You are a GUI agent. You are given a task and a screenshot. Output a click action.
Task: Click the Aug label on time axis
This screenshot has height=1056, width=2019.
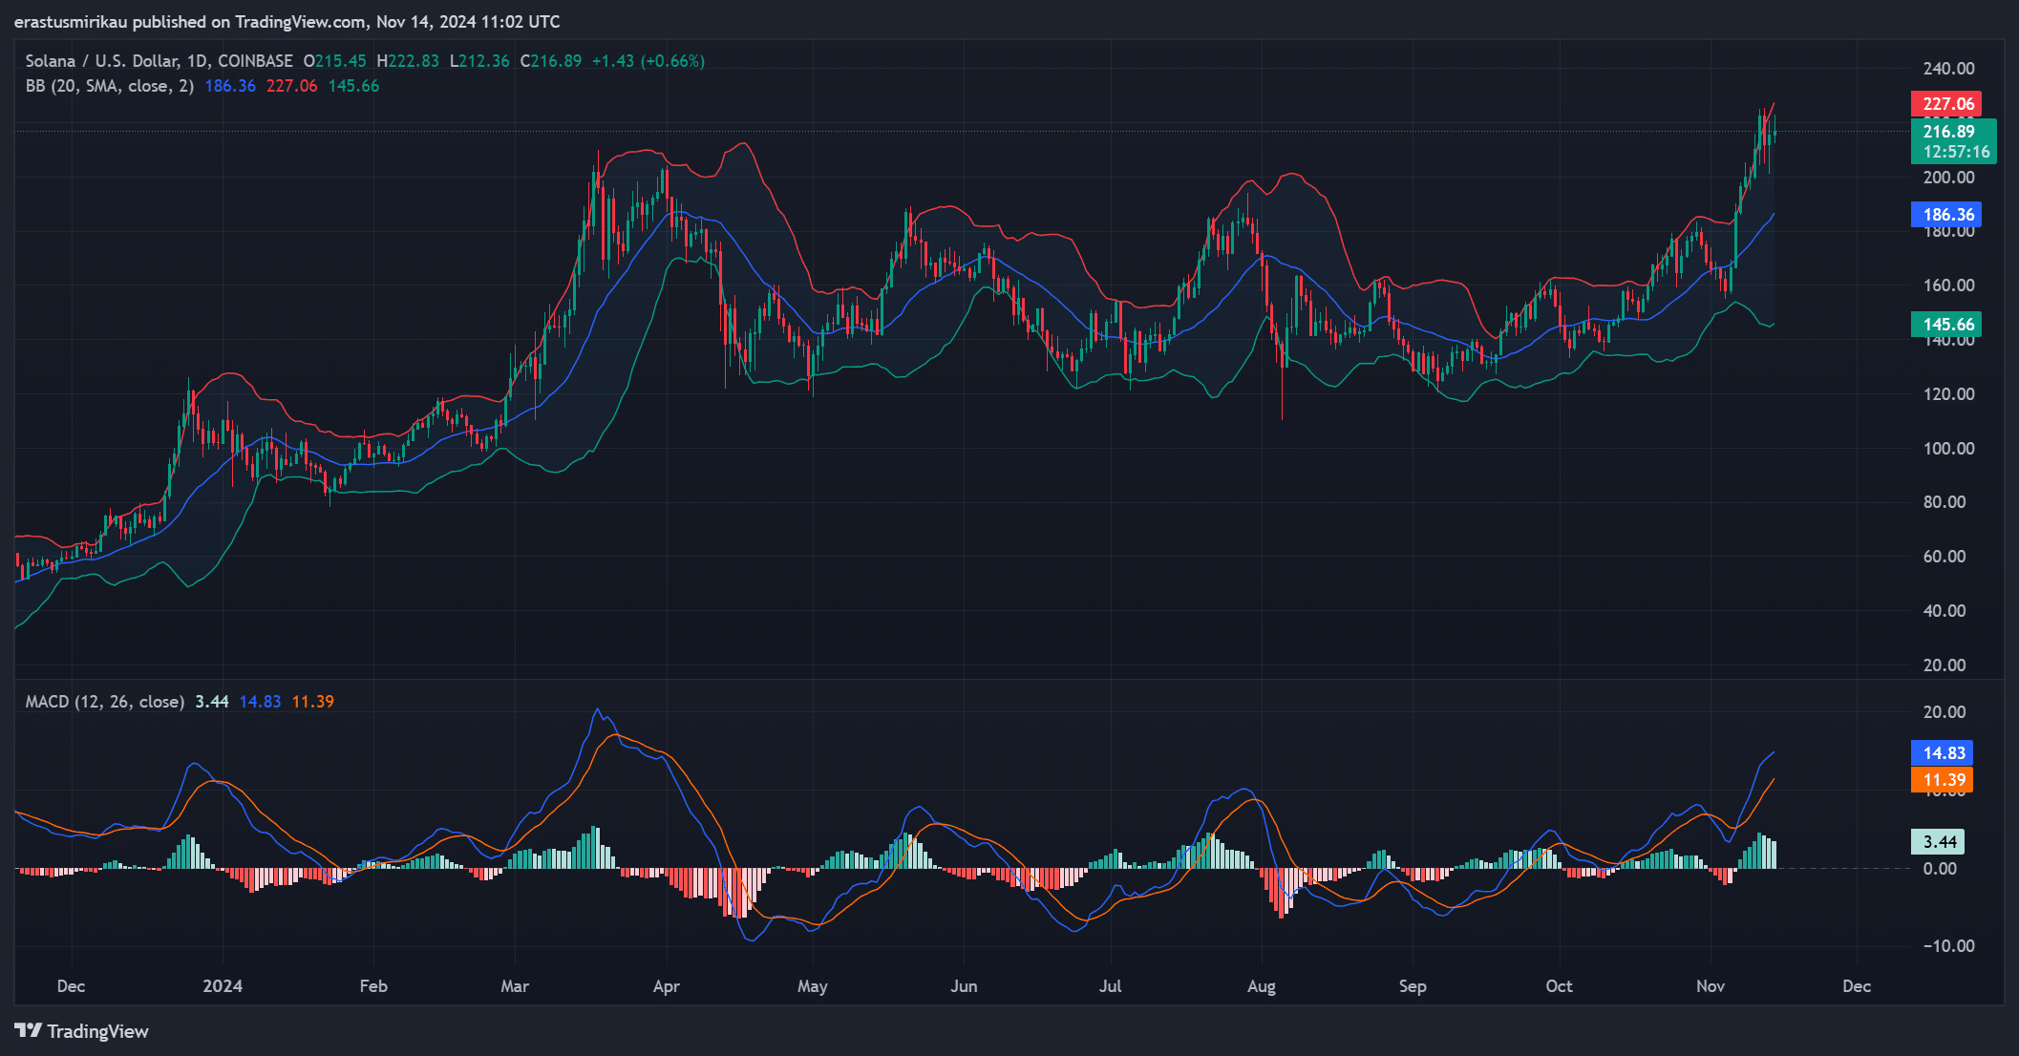tap(1262, 986)
